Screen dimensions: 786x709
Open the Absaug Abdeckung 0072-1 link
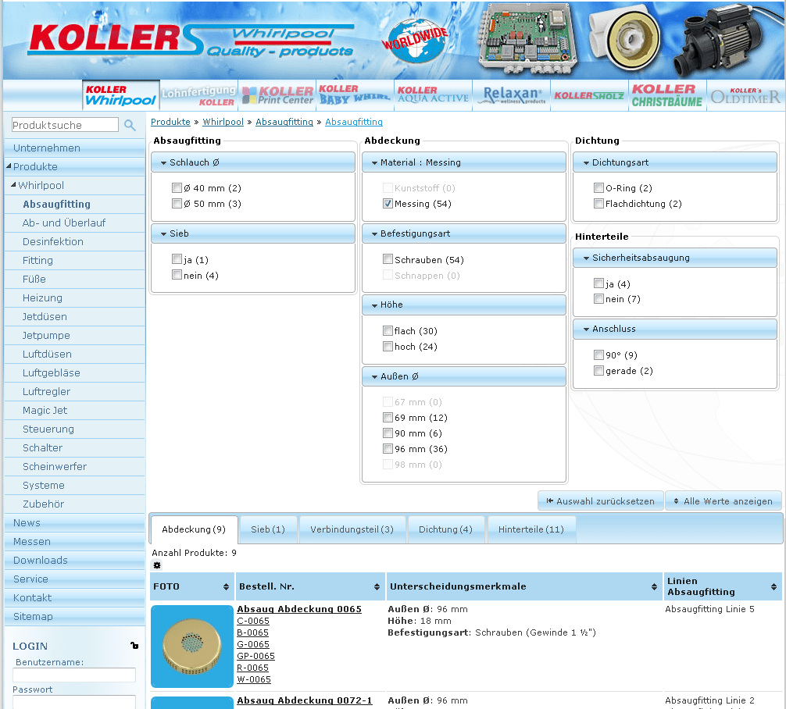click(305, 700)
